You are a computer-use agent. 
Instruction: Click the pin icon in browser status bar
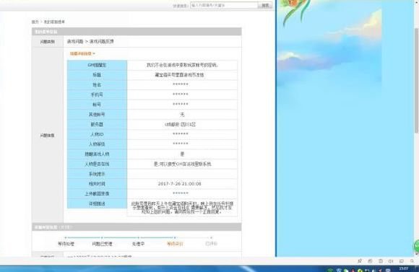[360, 261]
